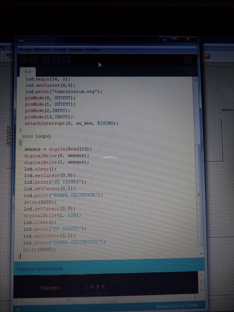Click the console horizontal scrollbar thumb

point(69,300)
